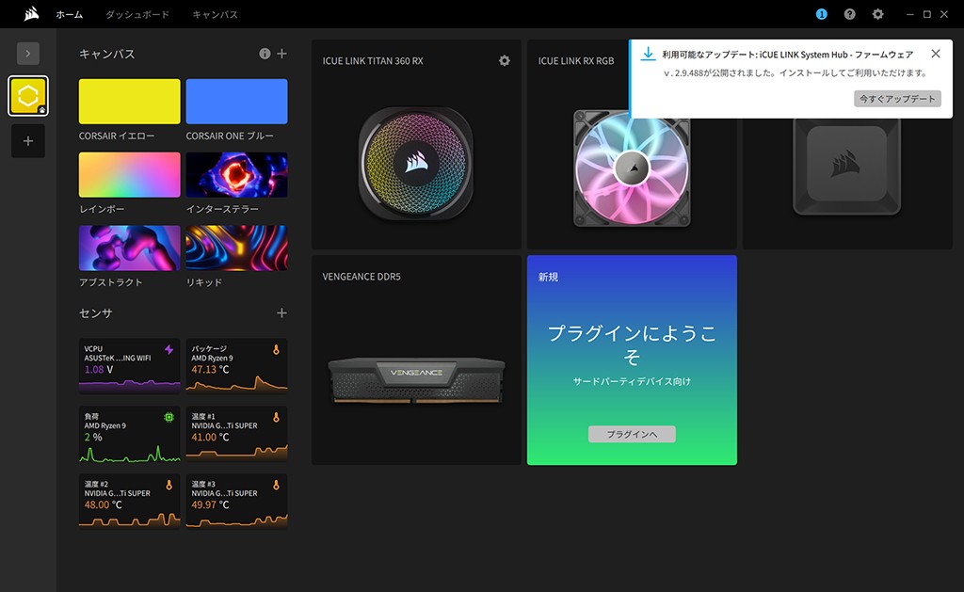Viewport: 964px width, 592px height.
Task: Click the CORSAIR sails logo icon
Action: coord(32,14)
